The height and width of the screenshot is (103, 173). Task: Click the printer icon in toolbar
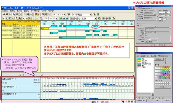[x=17, y=14]
